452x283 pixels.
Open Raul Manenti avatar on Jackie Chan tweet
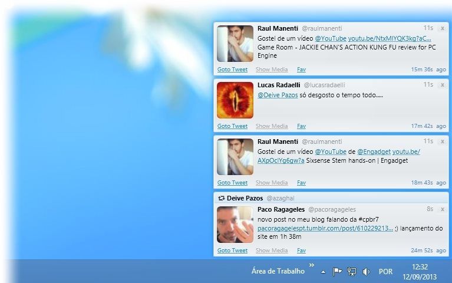[x=235, y=44]
